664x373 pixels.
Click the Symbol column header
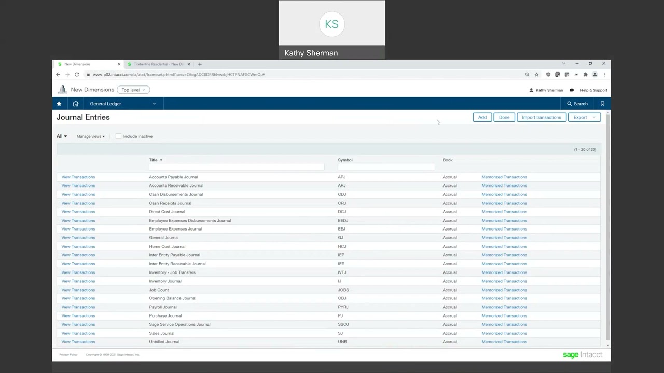click(345, 160)
